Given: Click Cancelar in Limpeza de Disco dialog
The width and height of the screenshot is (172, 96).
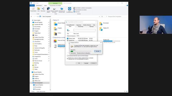Looking at the screenshot, I should [98, 51].
